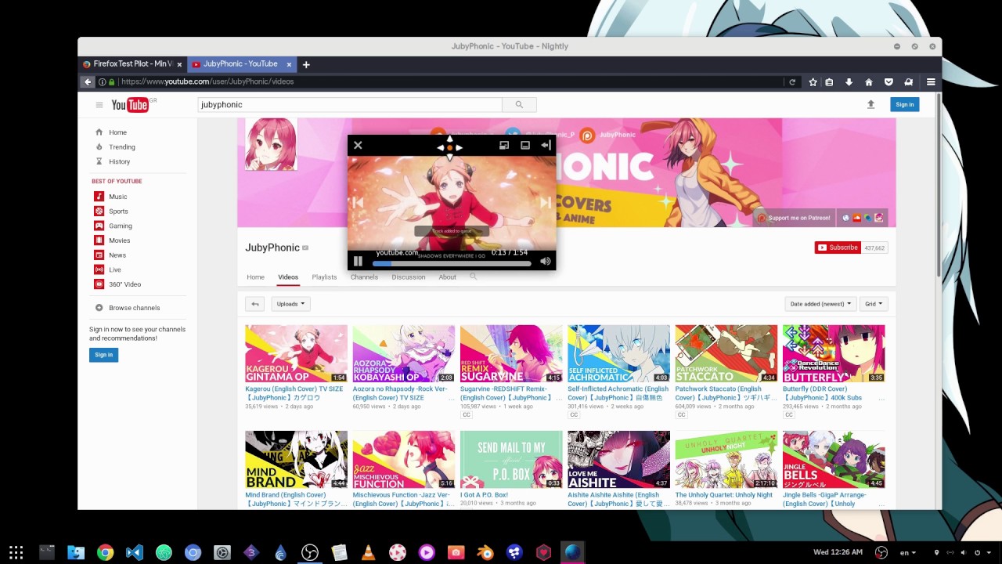Click the Firefox home icon
The height and width of the screenshot is (564, 1002).
click(868, 81)
